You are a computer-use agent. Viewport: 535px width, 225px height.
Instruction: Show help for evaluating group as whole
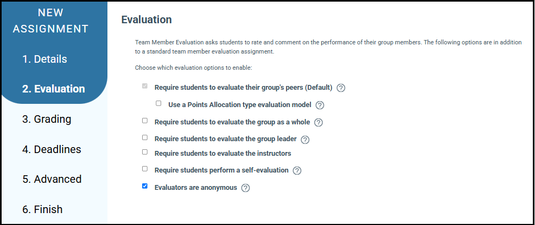(x=319, y=122)
